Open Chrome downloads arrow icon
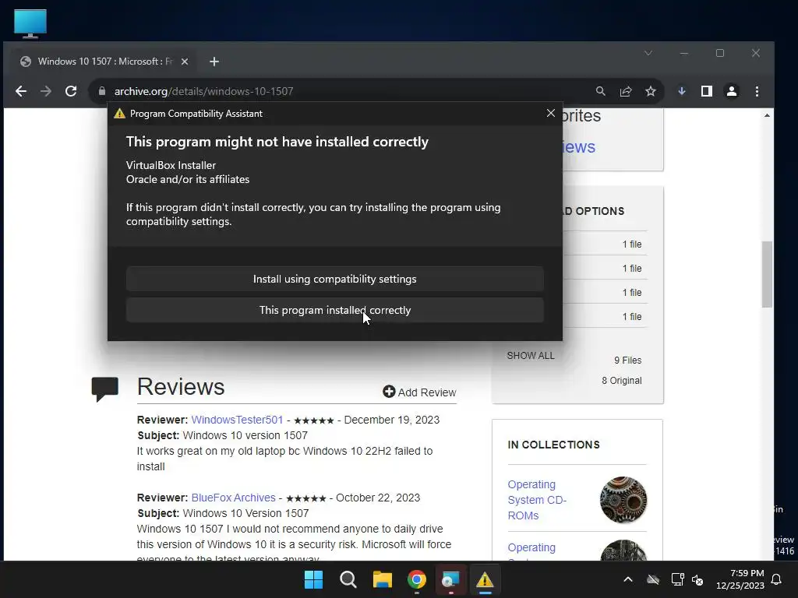The width and height of the screenshot is (798, 598). [x=681, y=92]
